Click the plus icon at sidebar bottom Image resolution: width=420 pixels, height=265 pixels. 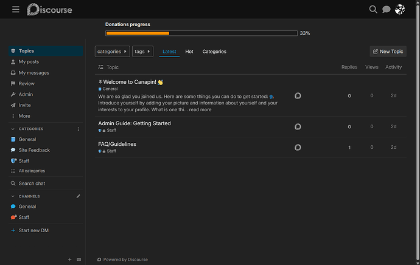[69, 260]
